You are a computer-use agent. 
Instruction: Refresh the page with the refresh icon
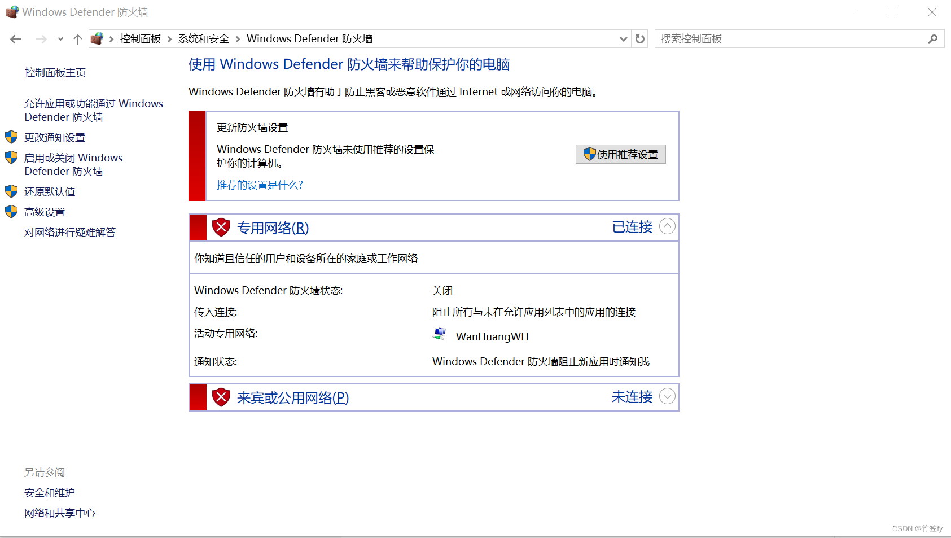click(640, 39)
